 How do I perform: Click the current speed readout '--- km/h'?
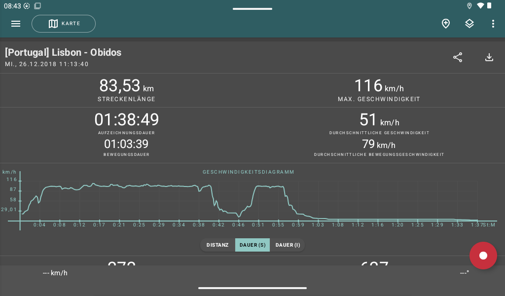[55, 273]
